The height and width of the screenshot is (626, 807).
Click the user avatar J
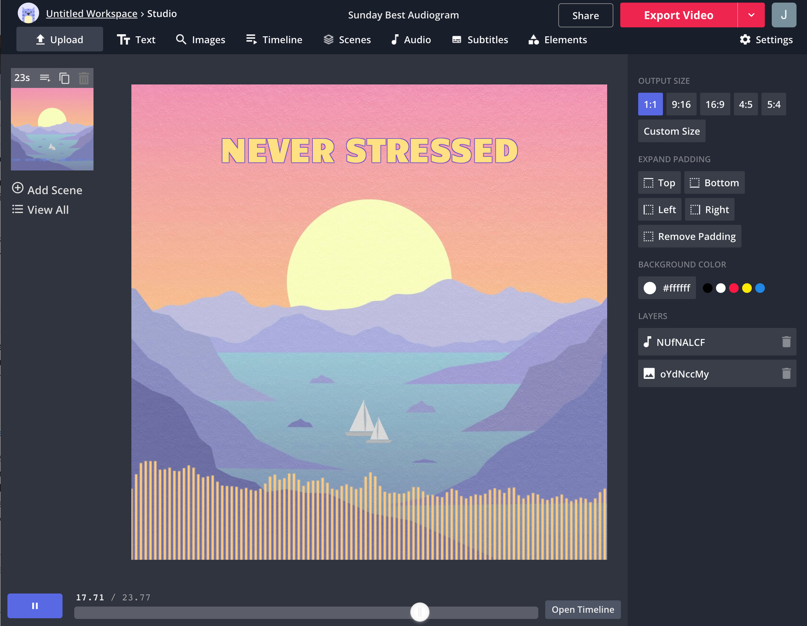click(784, 15)
